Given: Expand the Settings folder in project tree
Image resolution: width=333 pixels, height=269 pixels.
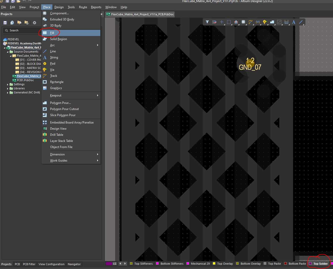Looking at the screenshot, I should 8,84.
